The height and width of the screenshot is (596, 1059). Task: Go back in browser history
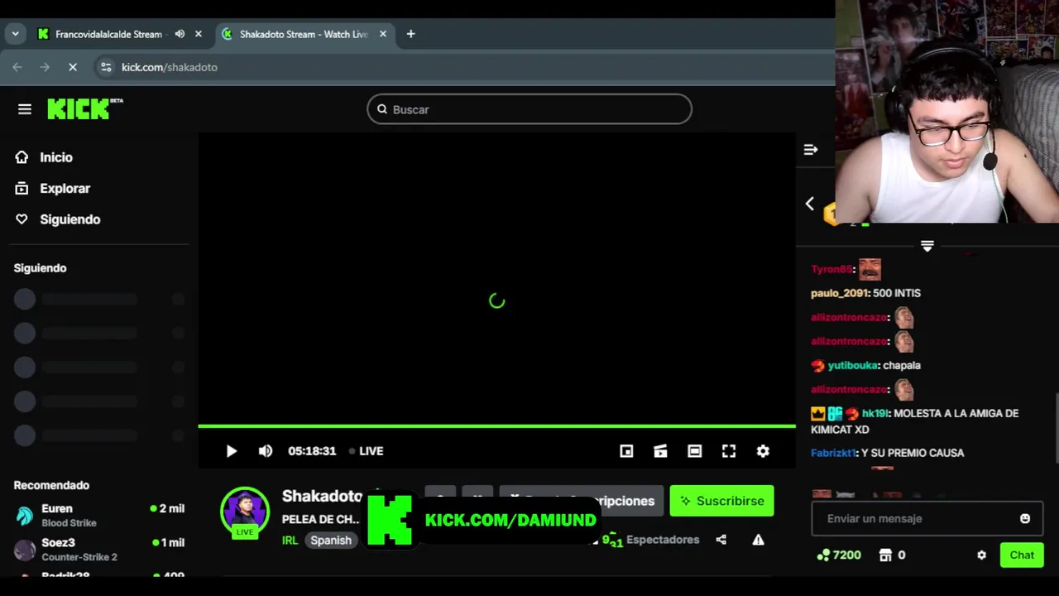pyautogui.click(x=17, y=67)
